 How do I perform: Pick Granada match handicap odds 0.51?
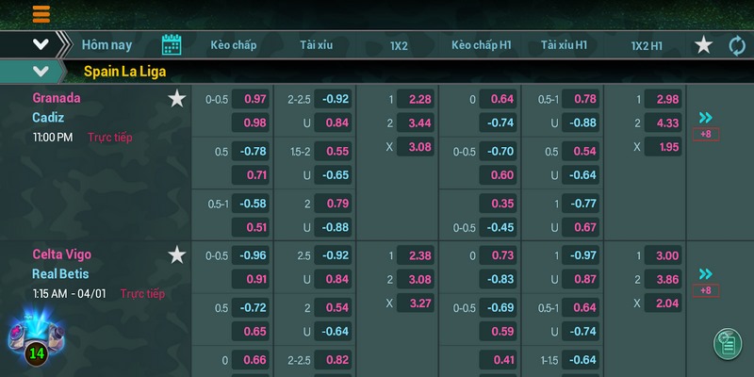(250, 227)
